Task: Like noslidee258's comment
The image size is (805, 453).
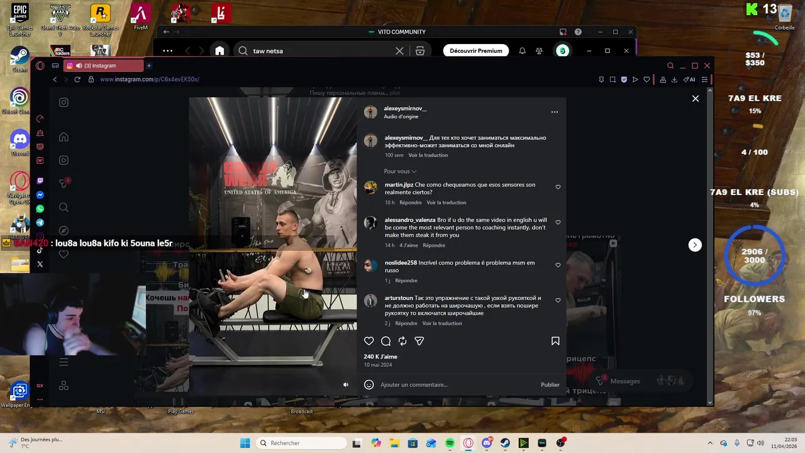Action: click(558, 265)
